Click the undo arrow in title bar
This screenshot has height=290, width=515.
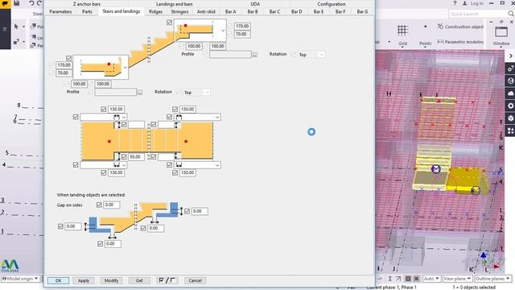pos(31,3)
